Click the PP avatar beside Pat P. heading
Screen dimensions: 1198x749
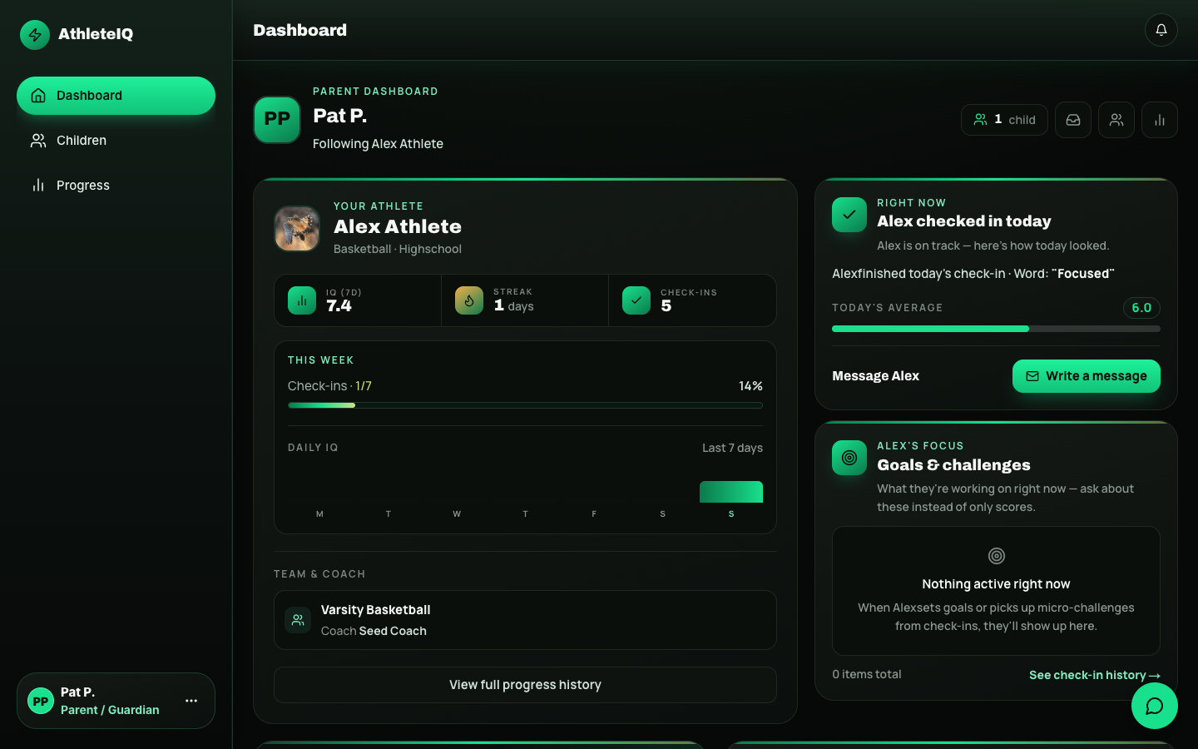click(x=277, y=120)
